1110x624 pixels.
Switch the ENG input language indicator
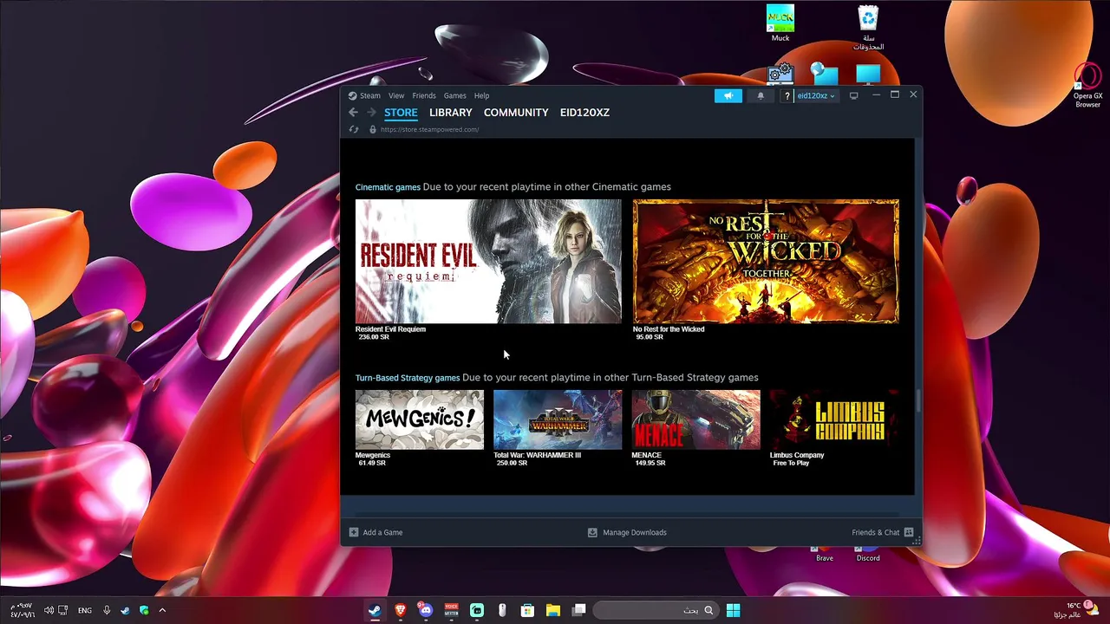pos(85,610)
